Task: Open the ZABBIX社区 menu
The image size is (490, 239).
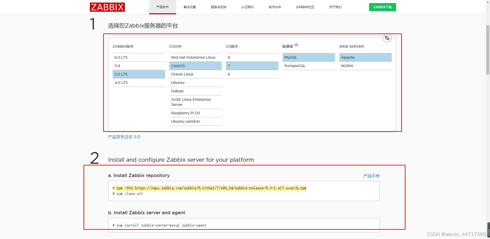Action: (305, 7)
